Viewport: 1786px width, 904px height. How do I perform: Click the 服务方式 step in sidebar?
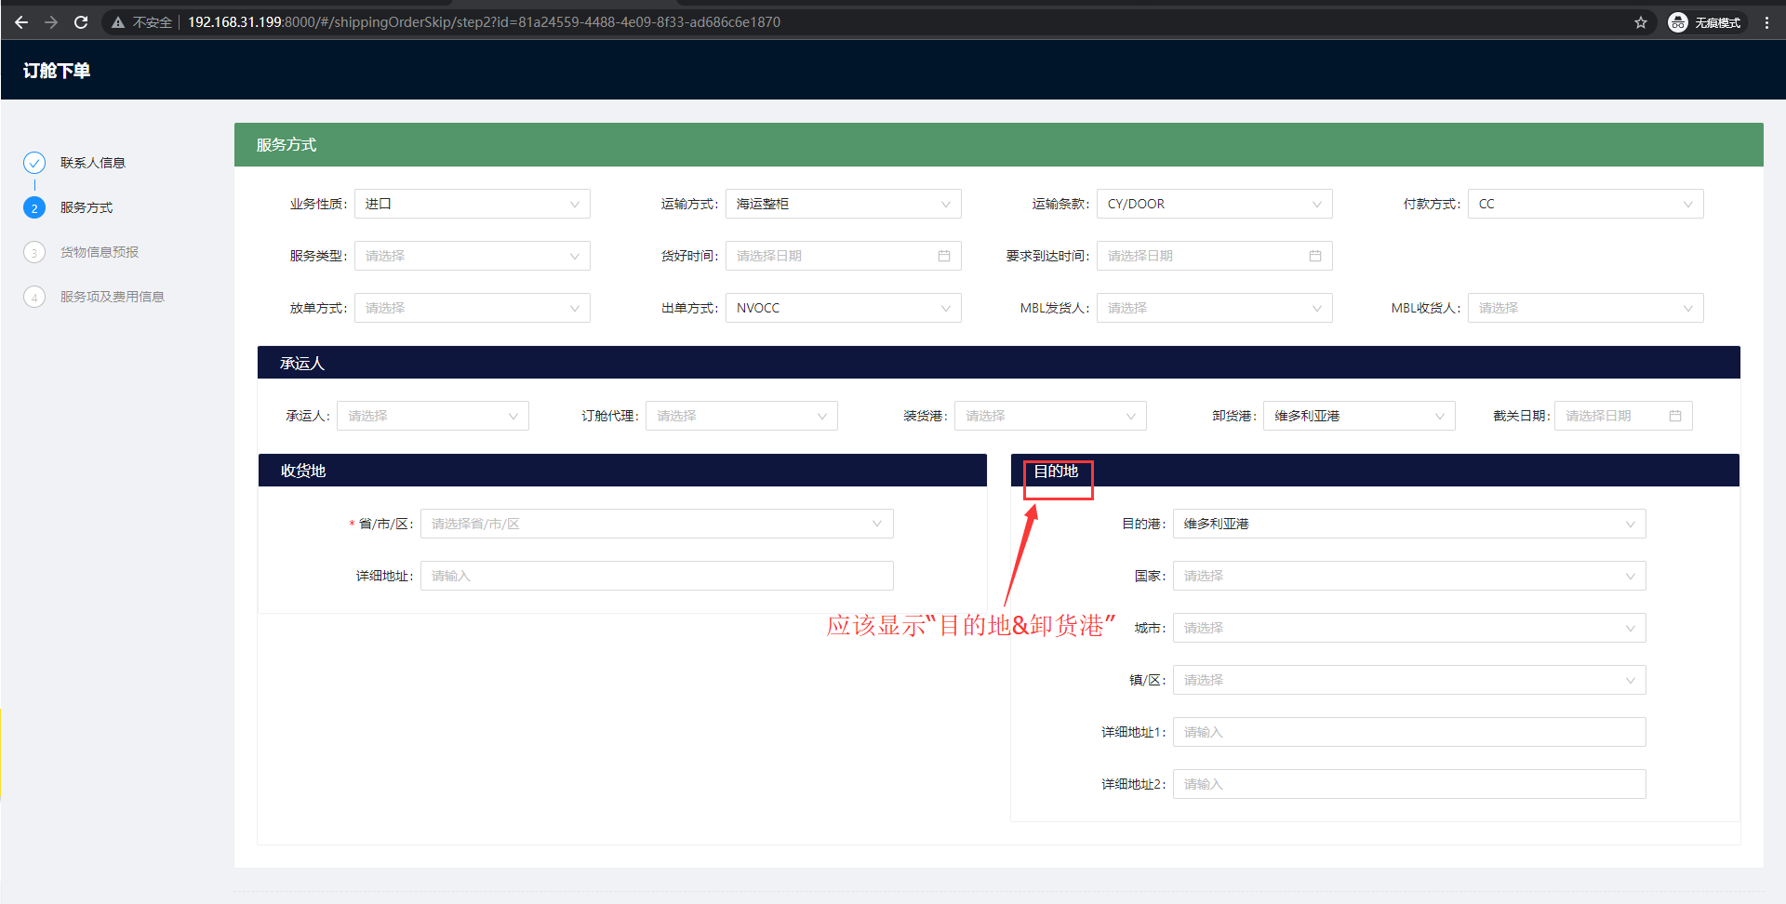click(x=87, y=207)
